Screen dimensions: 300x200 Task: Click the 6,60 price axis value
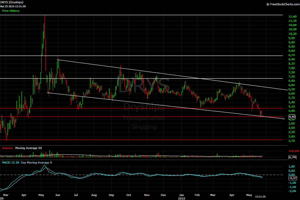(291, 85)
